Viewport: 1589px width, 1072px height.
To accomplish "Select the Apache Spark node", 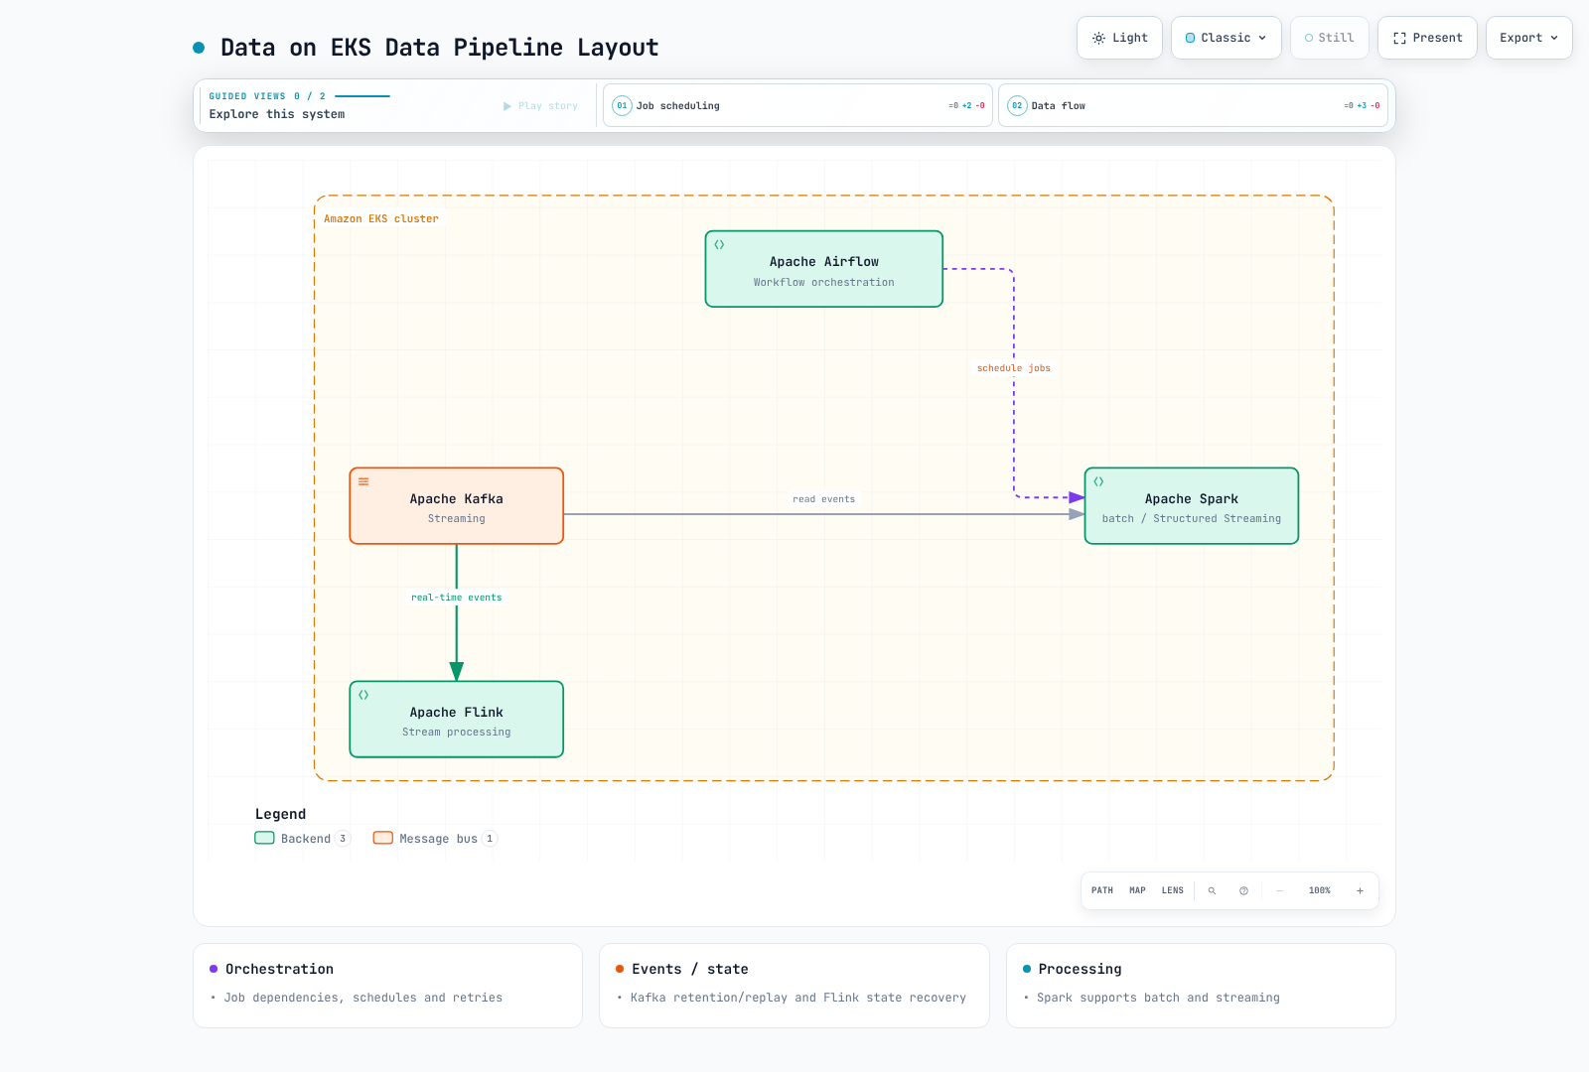I will pos(1192,506).
